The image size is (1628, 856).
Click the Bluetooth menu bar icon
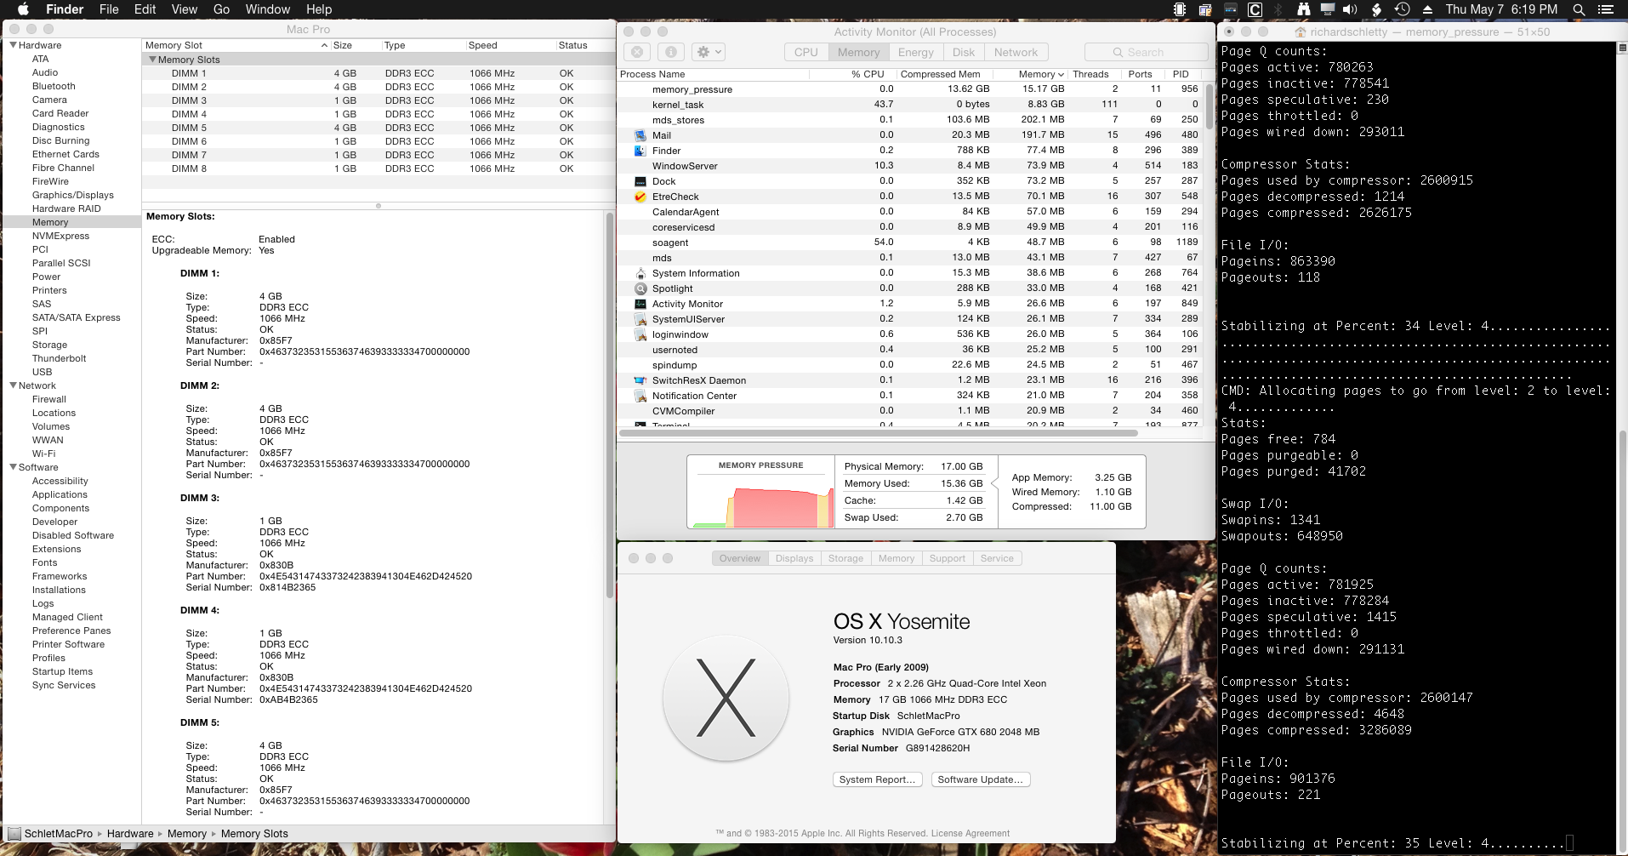pos(1278,9)
